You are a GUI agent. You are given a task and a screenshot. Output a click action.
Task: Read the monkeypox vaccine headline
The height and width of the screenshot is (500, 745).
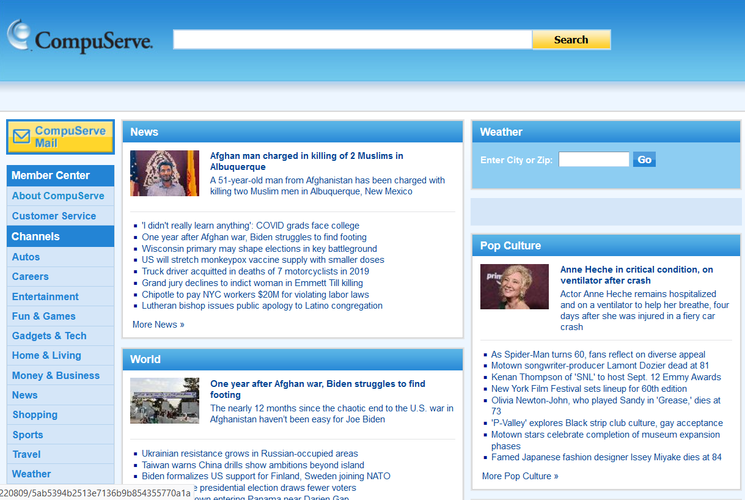click(x=262, y=260)
